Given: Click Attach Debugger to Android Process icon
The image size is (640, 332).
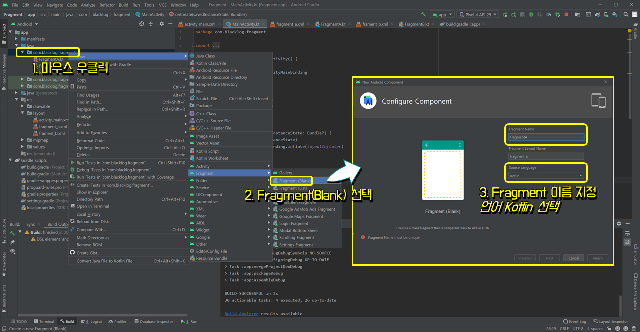Looking at the screenshot, I should click(x=558, y=15).
